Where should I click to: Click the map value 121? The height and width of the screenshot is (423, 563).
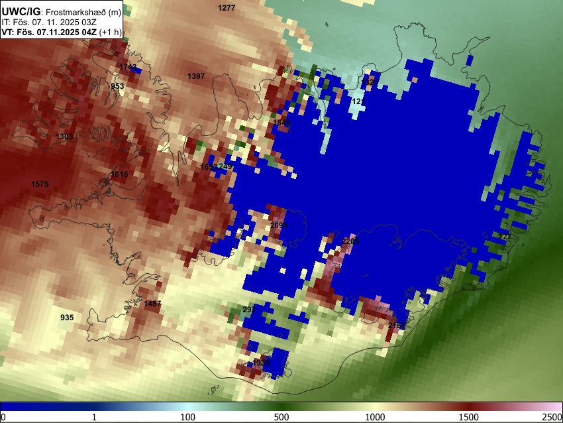click(x=358, y=101)
